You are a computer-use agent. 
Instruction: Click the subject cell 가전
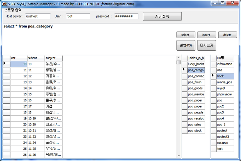[54, 106]
